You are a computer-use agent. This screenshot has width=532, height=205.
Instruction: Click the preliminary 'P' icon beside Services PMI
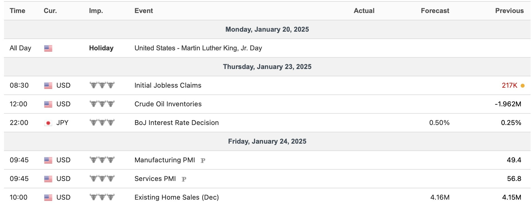click(184, 179)
